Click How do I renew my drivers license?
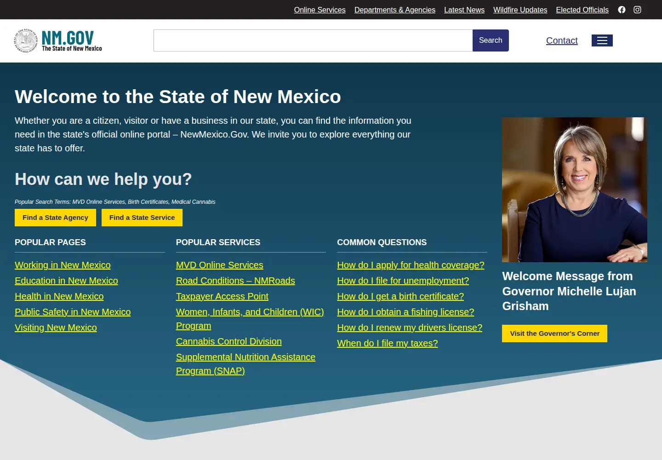Image resolution: width=662 pixels, height=460 pixels. pyautogui.click(x=410, y=328)
